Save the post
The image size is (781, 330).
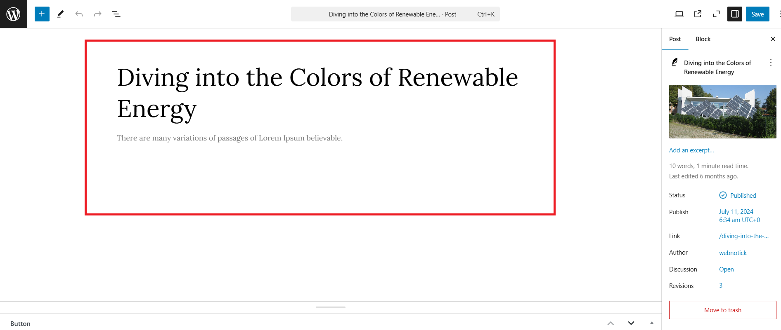click(757, 14)
